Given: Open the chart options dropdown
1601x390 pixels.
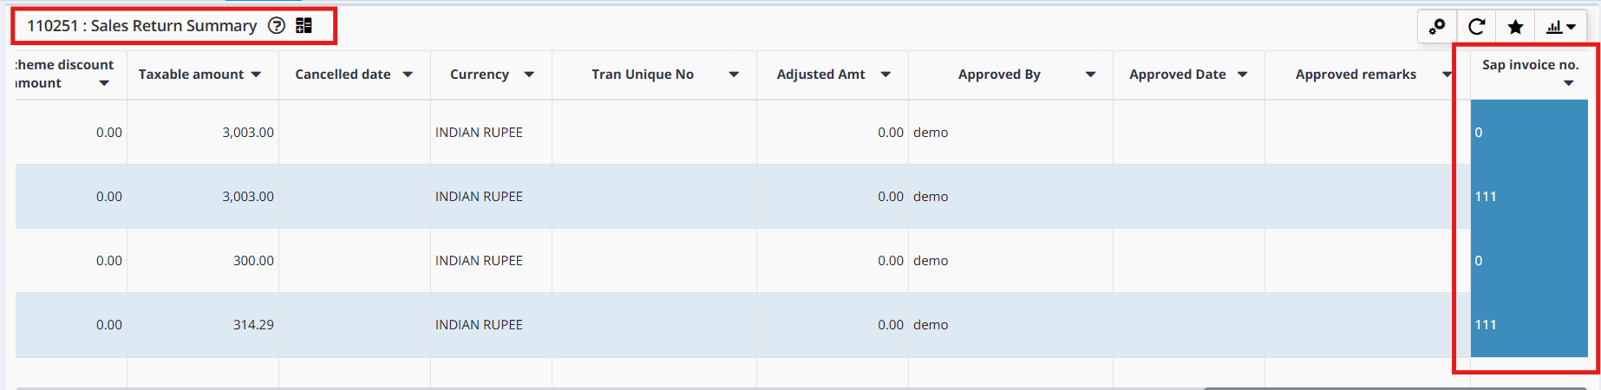Looking at the screenshot, I should (x=1561, y=27).
